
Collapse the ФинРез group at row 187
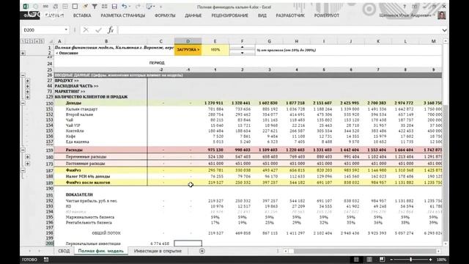pos(23,170)
